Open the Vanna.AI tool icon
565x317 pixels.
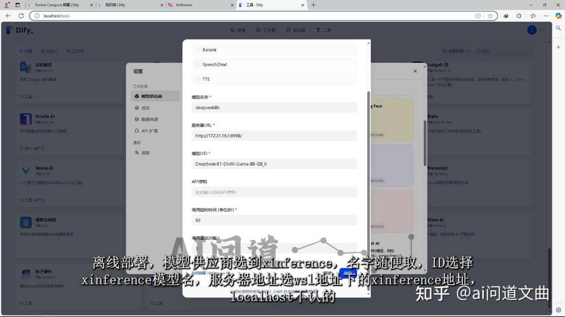pyautogui.click(x=26, y=170)
